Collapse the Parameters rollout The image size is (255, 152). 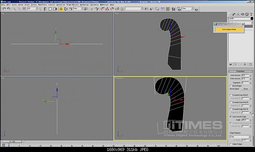coord(240,71)
